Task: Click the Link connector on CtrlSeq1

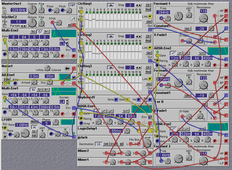Action: [150, 16]
